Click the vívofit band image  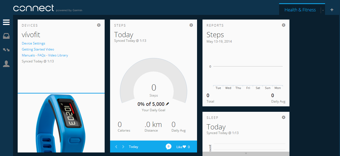pos(61,123)
